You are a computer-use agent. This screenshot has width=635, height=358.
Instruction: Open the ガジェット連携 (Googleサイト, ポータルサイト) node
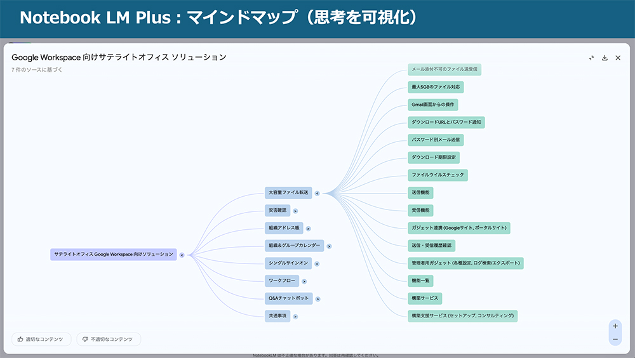459,228
